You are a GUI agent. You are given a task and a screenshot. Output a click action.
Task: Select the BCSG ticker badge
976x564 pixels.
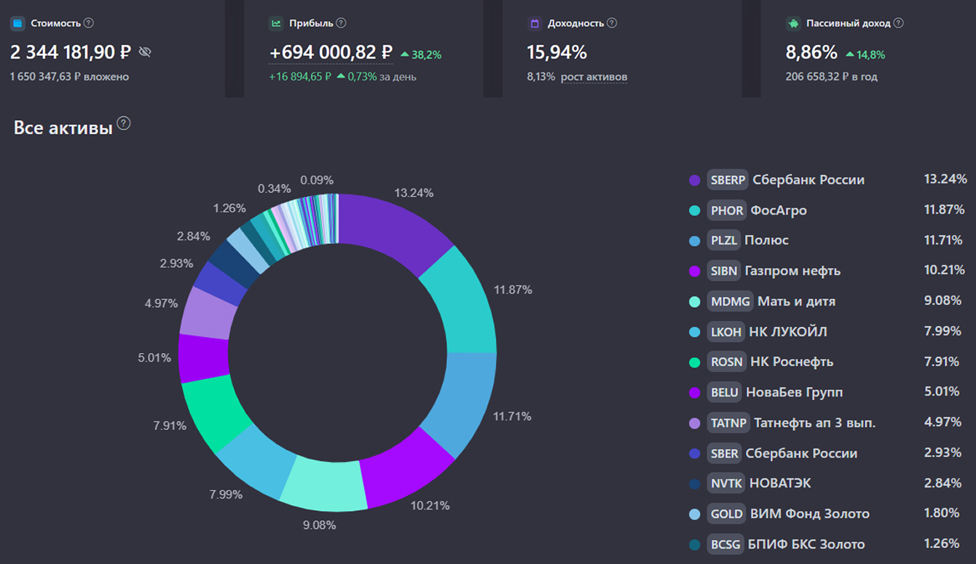click(725, 544)
